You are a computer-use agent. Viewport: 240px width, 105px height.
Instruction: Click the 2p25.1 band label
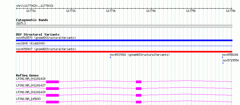coord(21,23)
